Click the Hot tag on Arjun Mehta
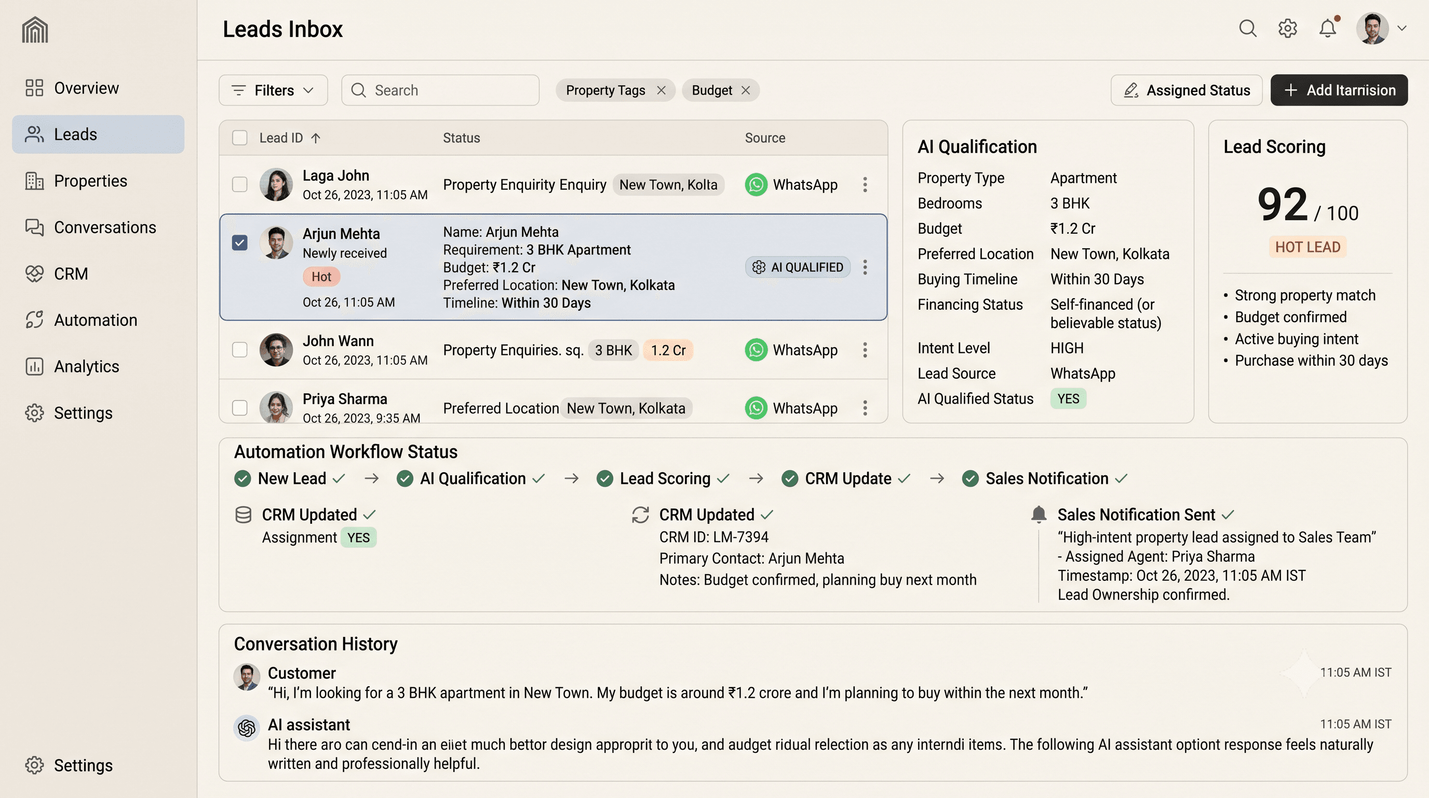 point(321,276)
